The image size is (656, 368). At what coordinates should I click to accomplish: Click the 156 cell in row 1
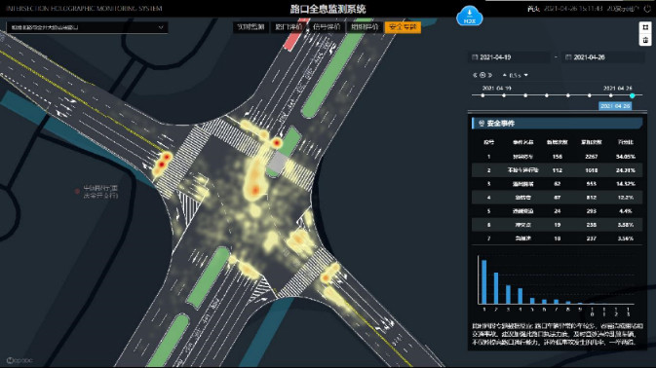(557, 157)
